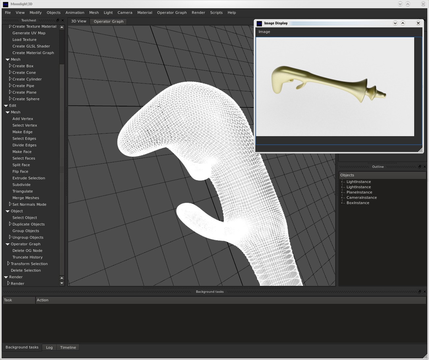Float the Toolchest panel using its undock icon
Image resolution: width=429 pixels, height=360 pixels.
[58, 20]
